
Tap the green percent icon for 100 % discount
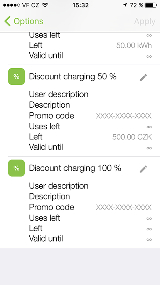(17, 168)
